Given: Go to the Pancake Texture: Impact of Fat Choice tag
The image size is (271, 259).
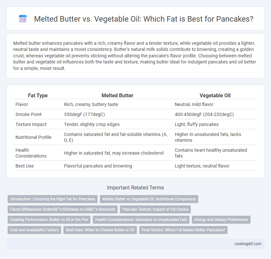Looking at the screenshot, I should (x=156, y=209).
